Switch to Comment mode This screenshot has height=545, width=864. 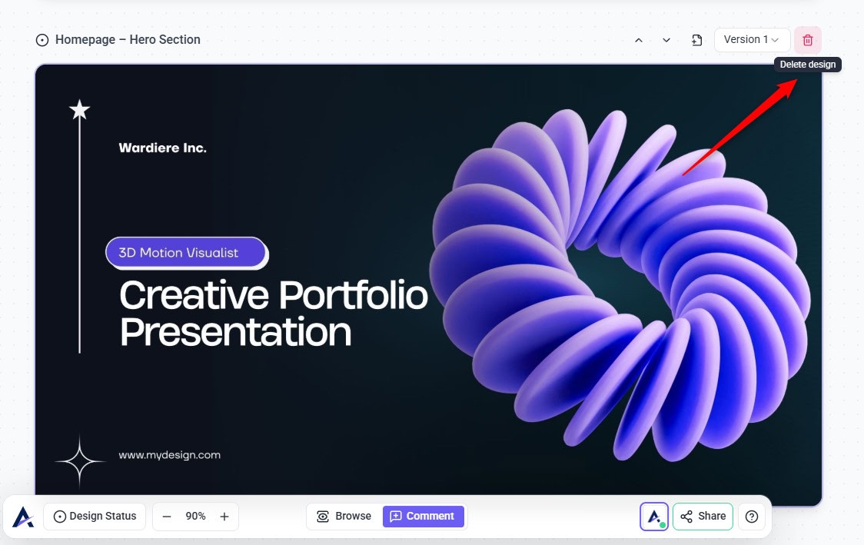point(423,517)
